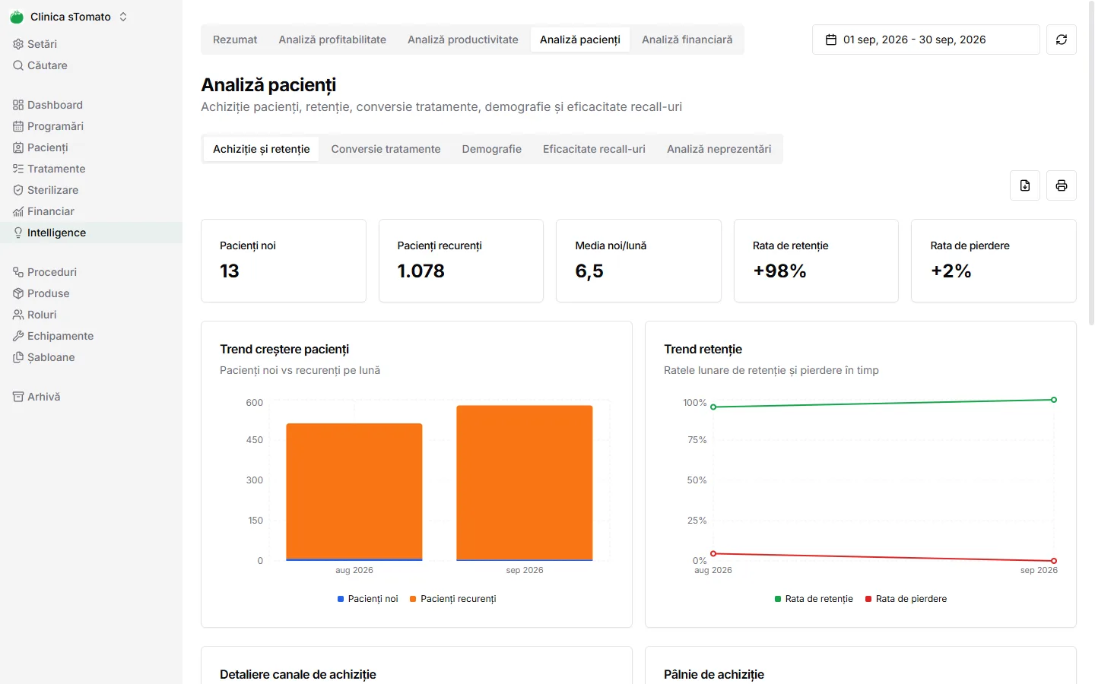The height and width of the screenshot is (684, 1095).
Task: Click the Programări calendar icon
Action: point(18,126)
